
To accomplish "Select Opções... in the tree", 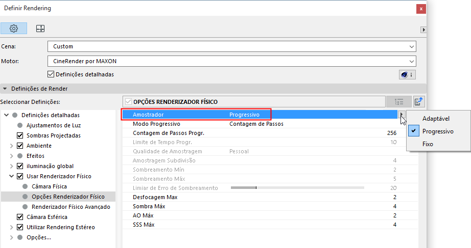I will (39, 237).
